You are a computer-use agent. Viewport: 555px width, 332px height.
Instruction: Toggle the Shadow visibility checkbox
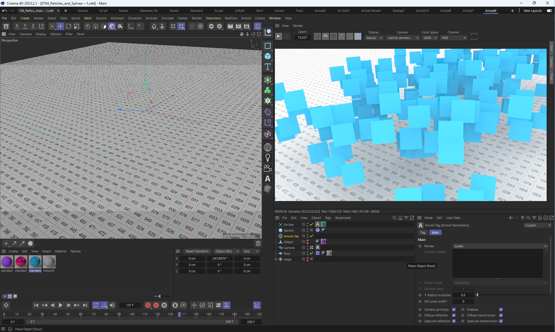(x=501, y=310)
